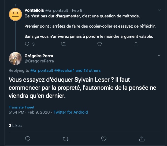This screenshot has height=146, width=167.
Task: Reply to Grégoire Perra's tweet
Action: tap(27, 139)
